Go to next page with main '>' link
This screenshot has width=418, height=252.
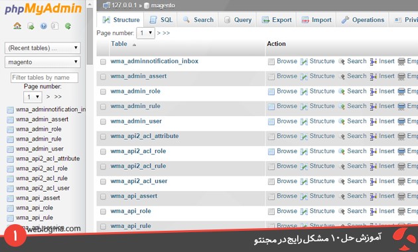[x=159, y=33]
